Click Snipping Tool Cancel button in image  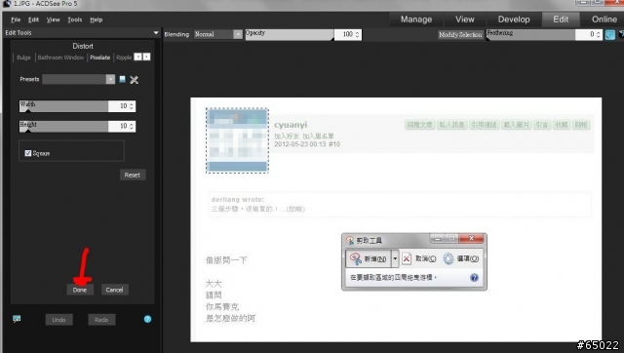pos(419,258)
